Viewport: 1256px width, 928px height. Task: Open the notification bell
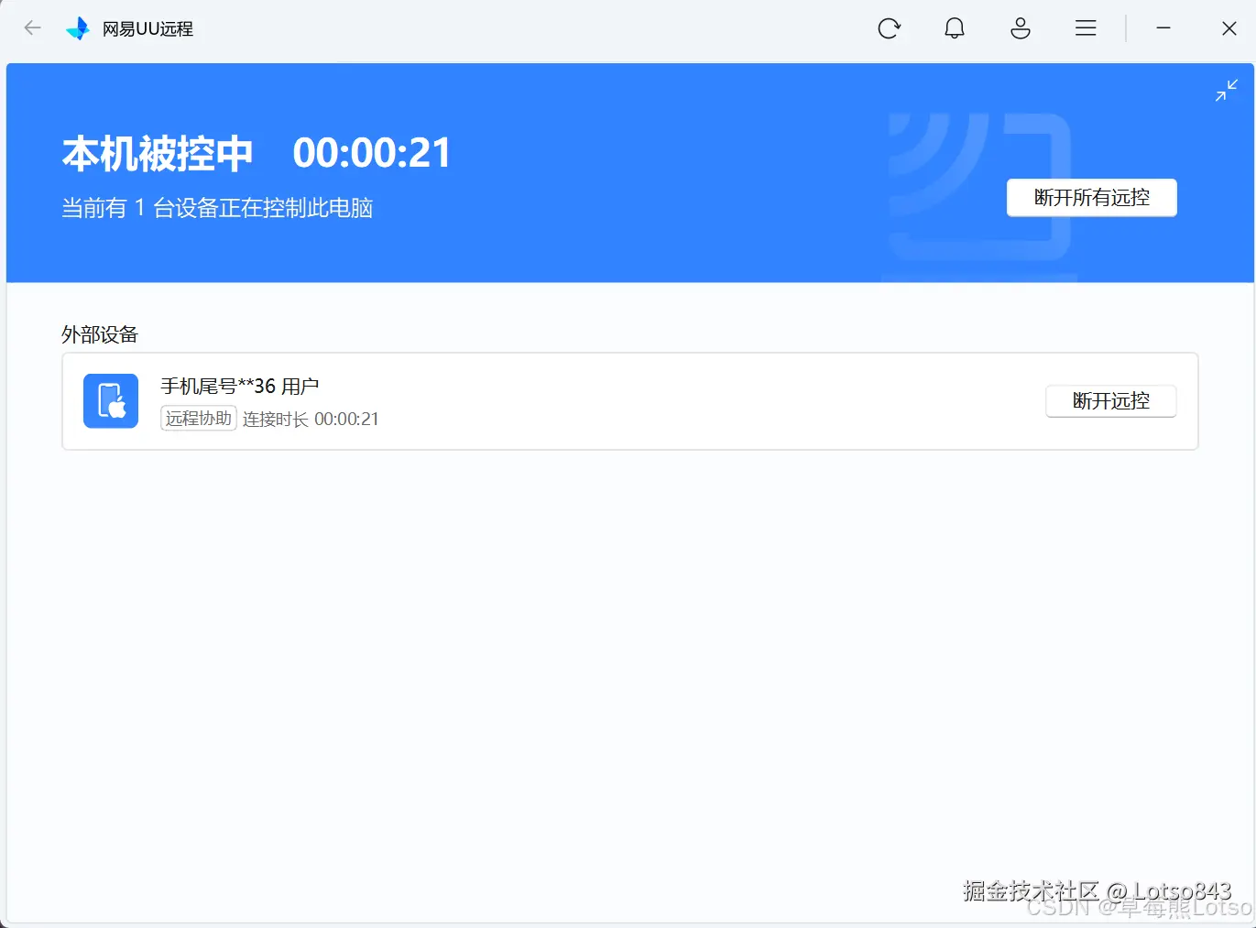[955, 28]
